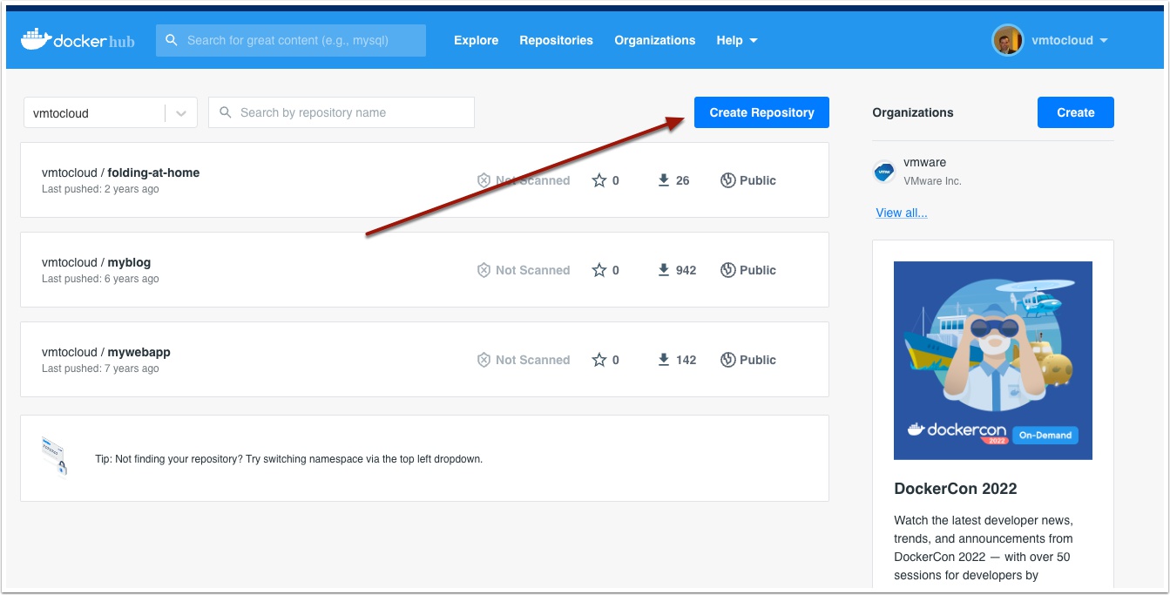Open the DockerCon 2022 banner image
Viewport: 1170px width, 595px height.
pos(993,361)
